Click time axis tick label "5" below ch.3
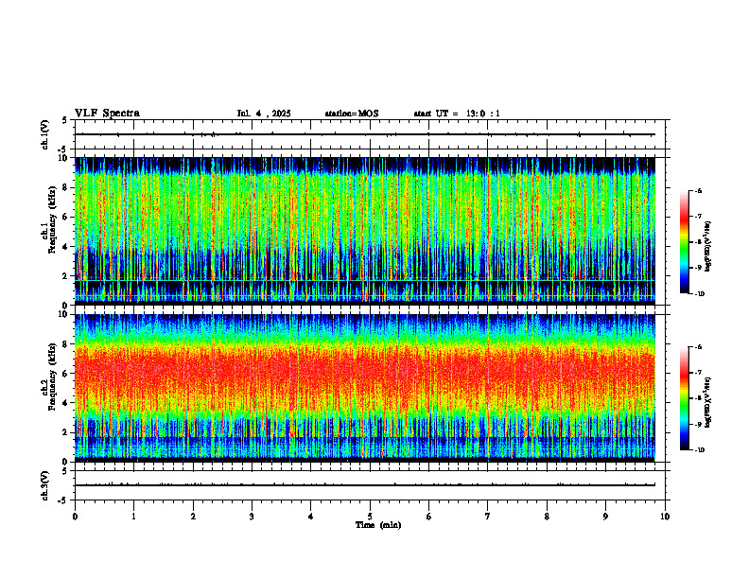Image resolution: width=749 pixels, height=579 pixels. pyautogui.click(x=370, y=517)
